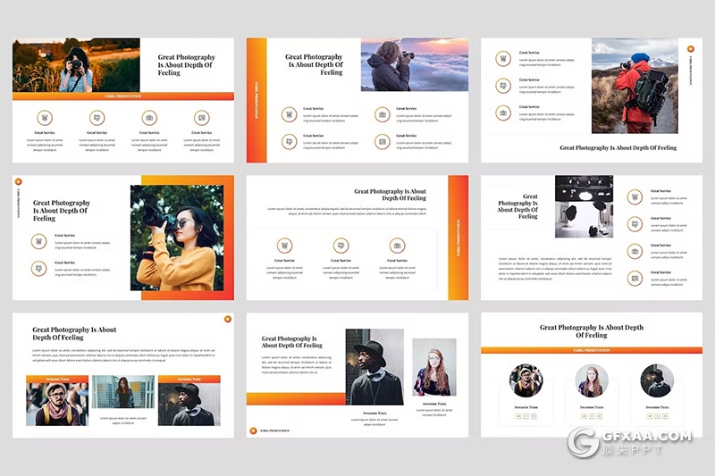Click social icons under the red-haired woman's round portrait

pyautogui.click(x=591, y=416)
